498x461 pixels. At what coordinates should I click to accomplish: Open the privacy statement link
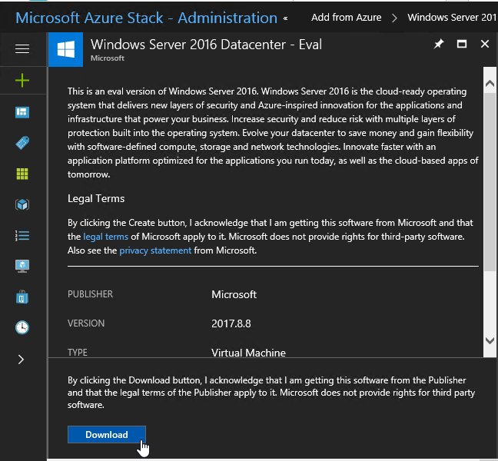[x=155, y=250]
